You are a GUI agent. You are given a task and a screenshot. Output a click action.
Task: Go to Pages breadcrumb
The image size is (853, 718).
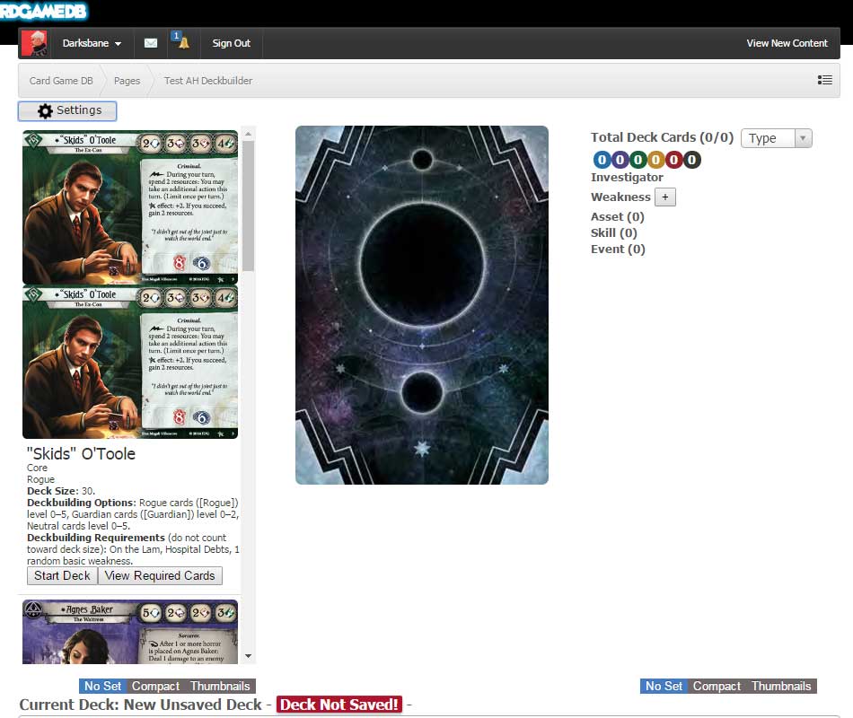tap(127, 81)
